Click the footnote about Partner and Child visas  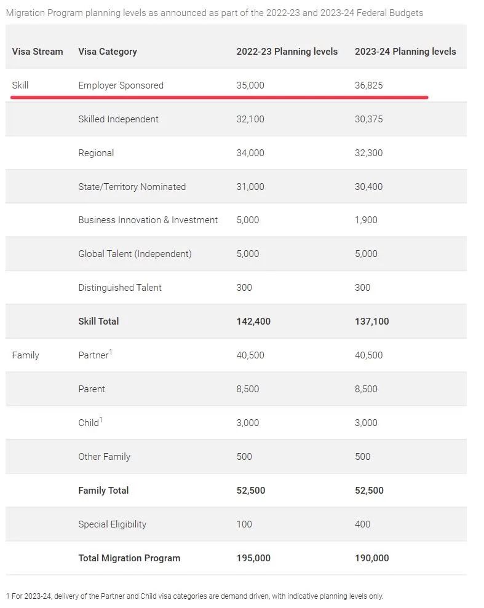(194, 596)
